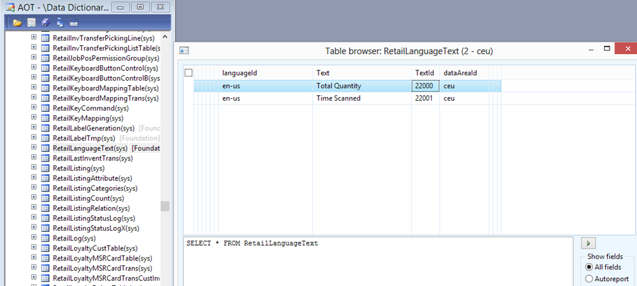Sort by the languageId column header

(265, 73)
